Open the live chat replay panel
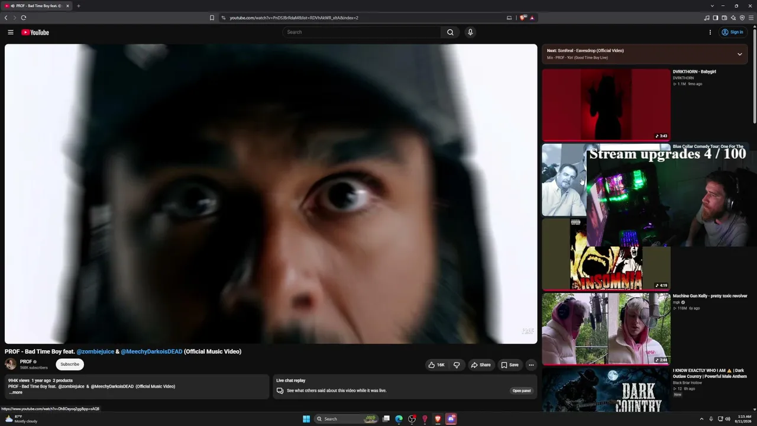This screenshot has height=426, width=757. point(522,390)
